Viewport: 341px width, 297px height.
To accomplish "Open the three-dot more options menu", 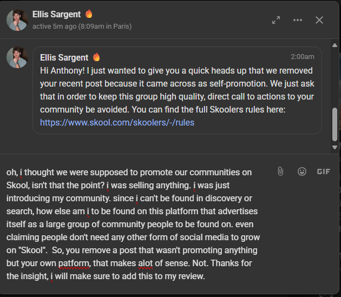I will click(x=298, y=20).
